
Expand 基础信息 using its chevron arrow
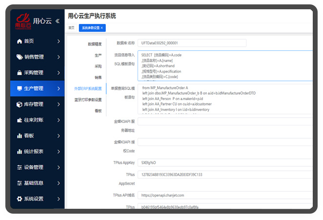pyautogui.click(x=58, y=183)
